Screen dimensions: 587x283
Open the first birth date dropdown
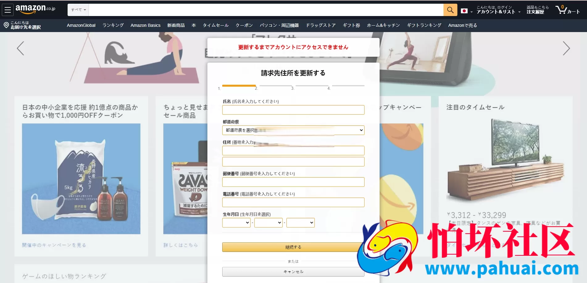coord(236,223)
